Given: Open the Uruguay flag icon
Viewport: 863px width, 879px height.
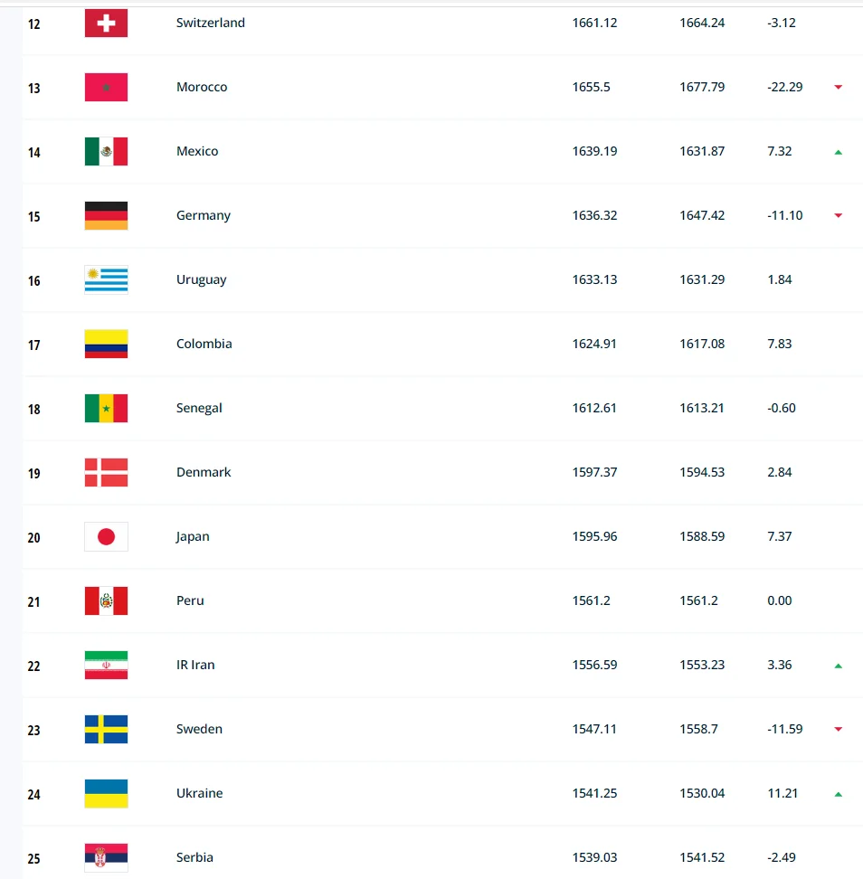Looking at the screenshot, I should (106, 280).
